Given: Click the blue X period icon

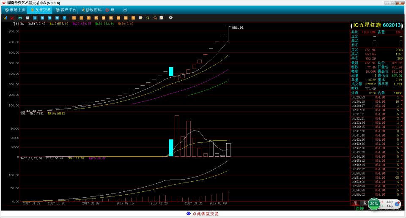Looking at the screenshot, I should (64, 18).
